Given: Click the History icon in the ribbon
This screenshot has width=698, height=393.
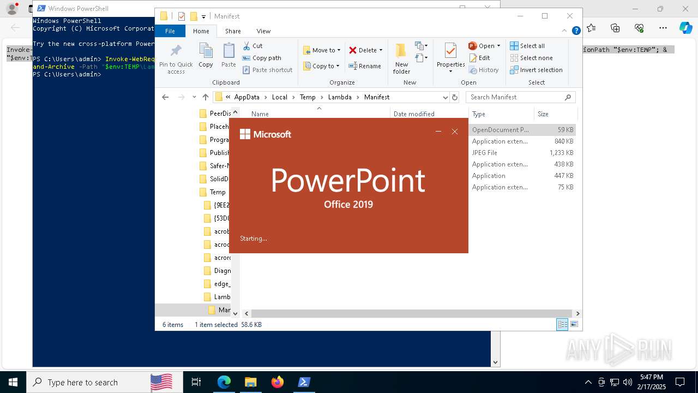Looking at the screenshot, I should tap(473, 70).
